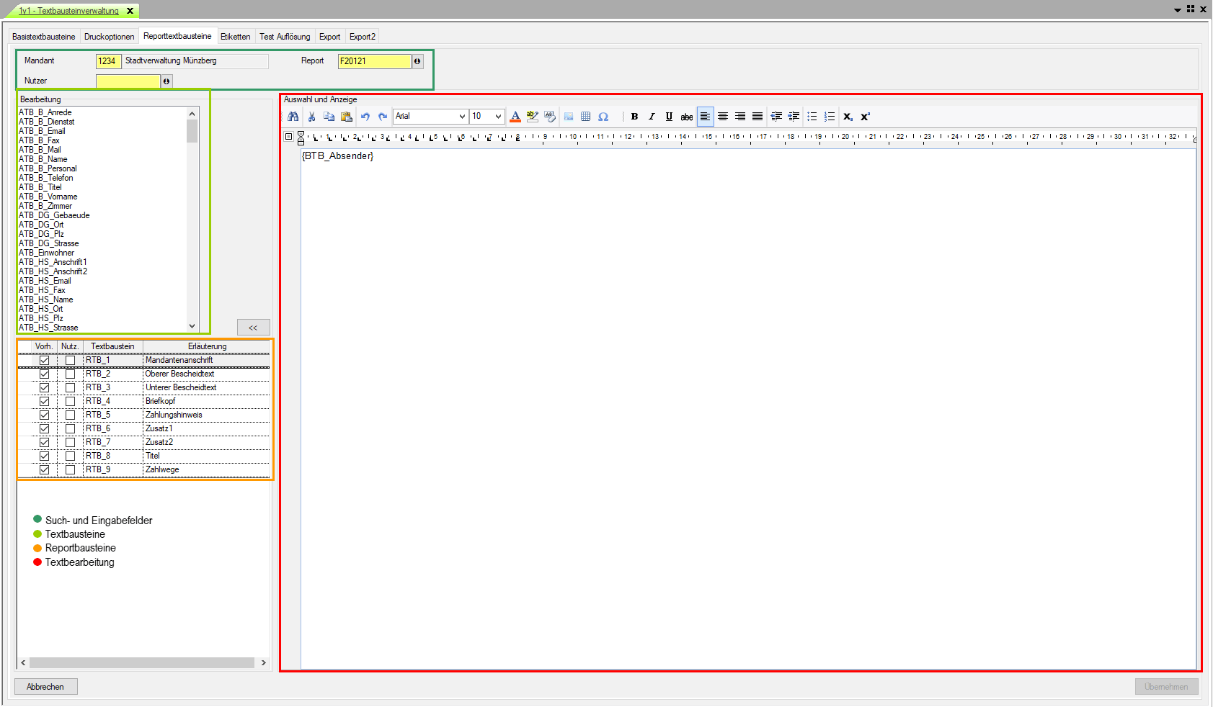
Task: Open the Report field lookup button
Action: coord(417,61)
